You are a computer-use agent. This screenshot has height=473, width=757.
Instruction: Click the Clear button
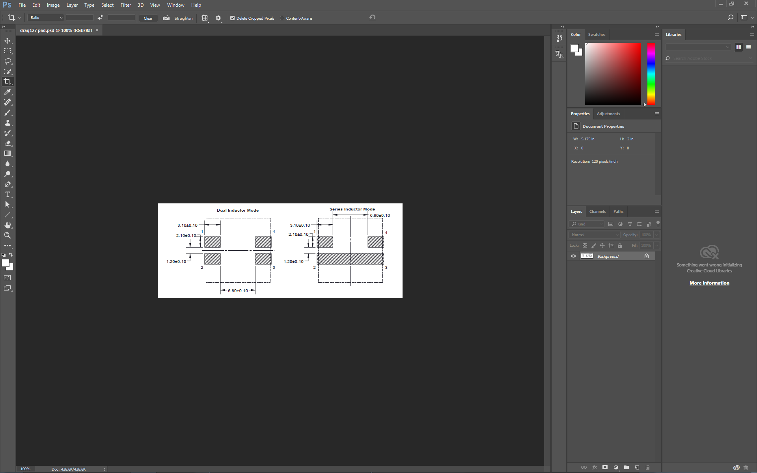(148, 18)
